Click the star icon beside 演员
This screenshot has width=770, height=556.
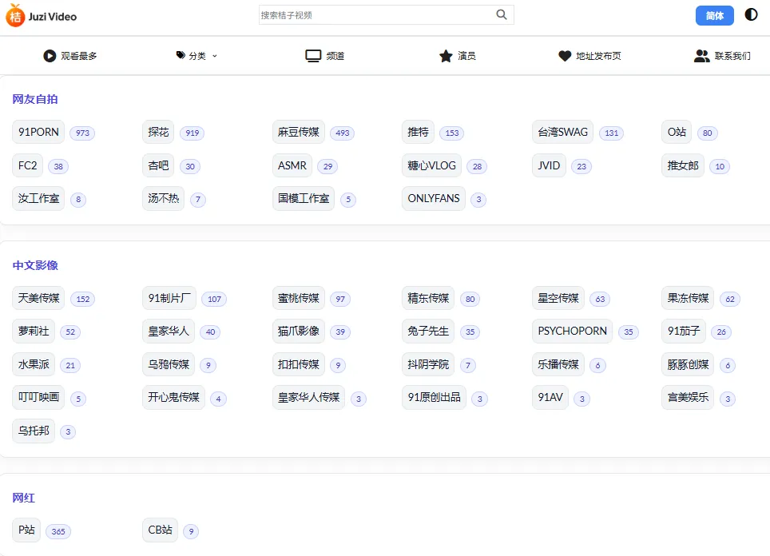coord(445,55)
